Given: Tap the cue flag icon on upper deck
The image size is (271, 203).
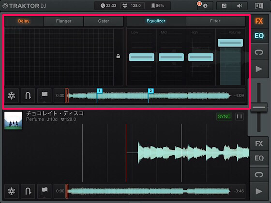Looking at the screenshot, I should click(x=45, y=96).
